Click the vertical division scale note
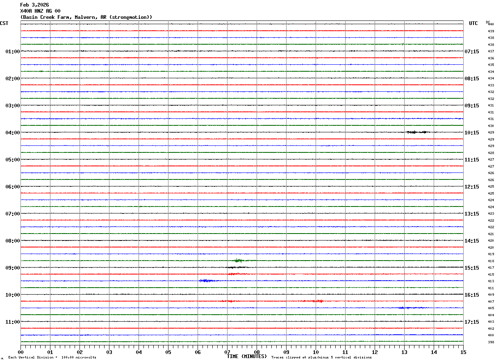The height and width of the screenshot is (363, 496). pos(52,358)
